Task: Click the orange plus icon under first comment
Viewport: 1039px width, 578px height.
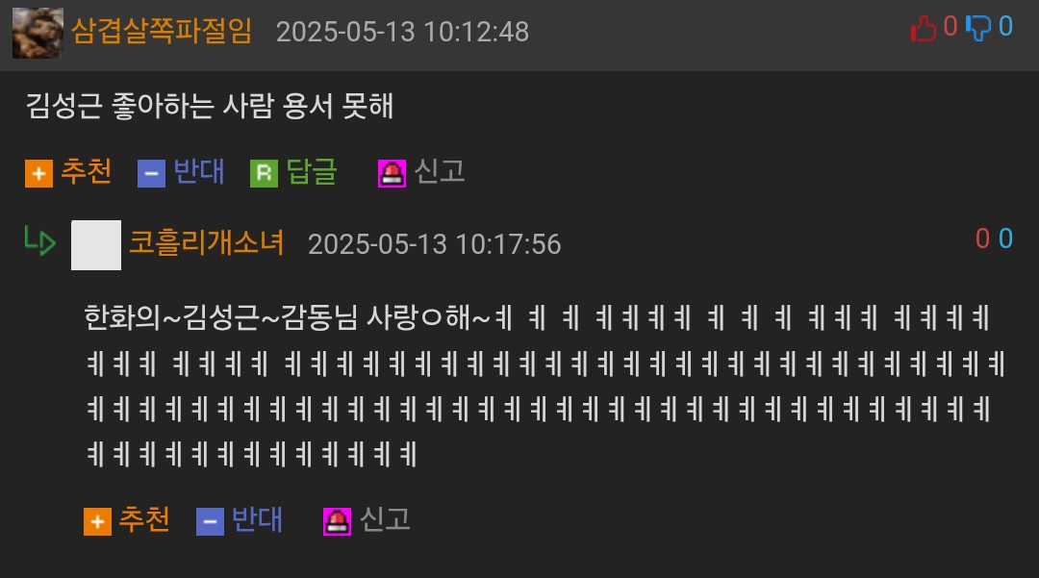Action: click(39, 174)
